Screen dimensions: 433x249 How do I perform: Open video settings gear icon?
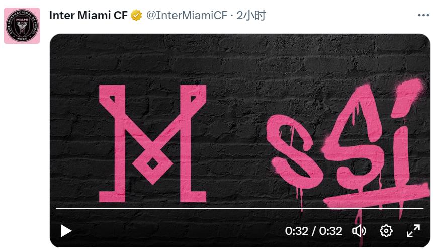(386, 231)
